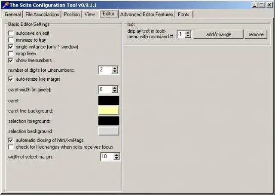Increase tsct command number
275x195 pixels.
coord(188,33)
